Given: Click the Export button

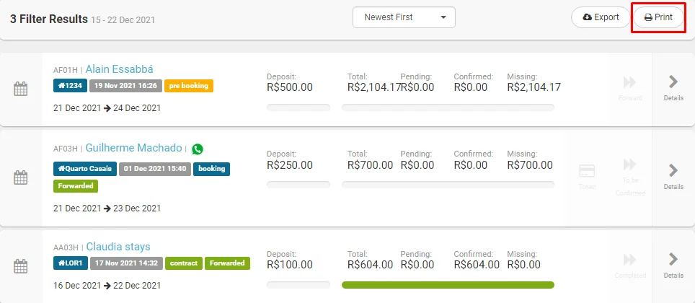Looking at the screenshot, I should pos(600,17).
